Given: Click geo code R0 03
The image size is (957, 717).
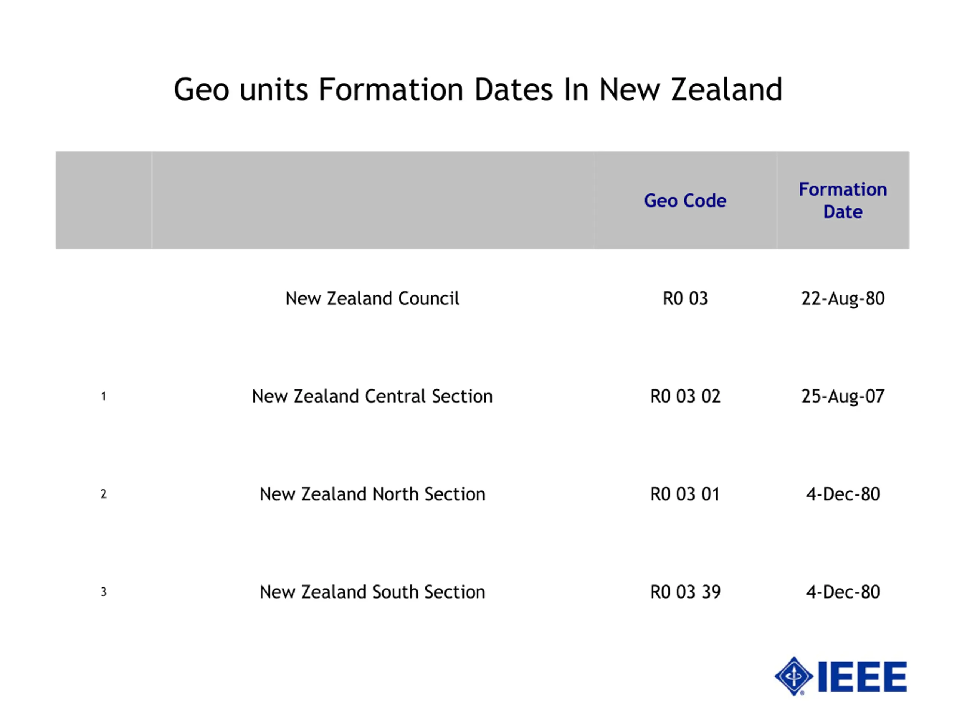Looking at the screenshot, I should 685,299.
